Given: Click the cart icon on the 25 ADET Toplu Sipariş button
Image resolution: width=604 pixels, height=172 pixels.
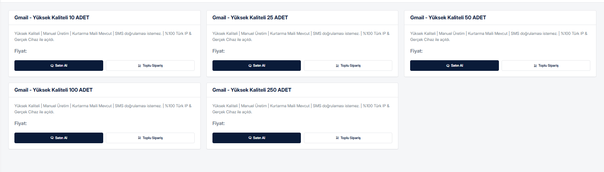Looking at the screenshot, I should 337,66.
